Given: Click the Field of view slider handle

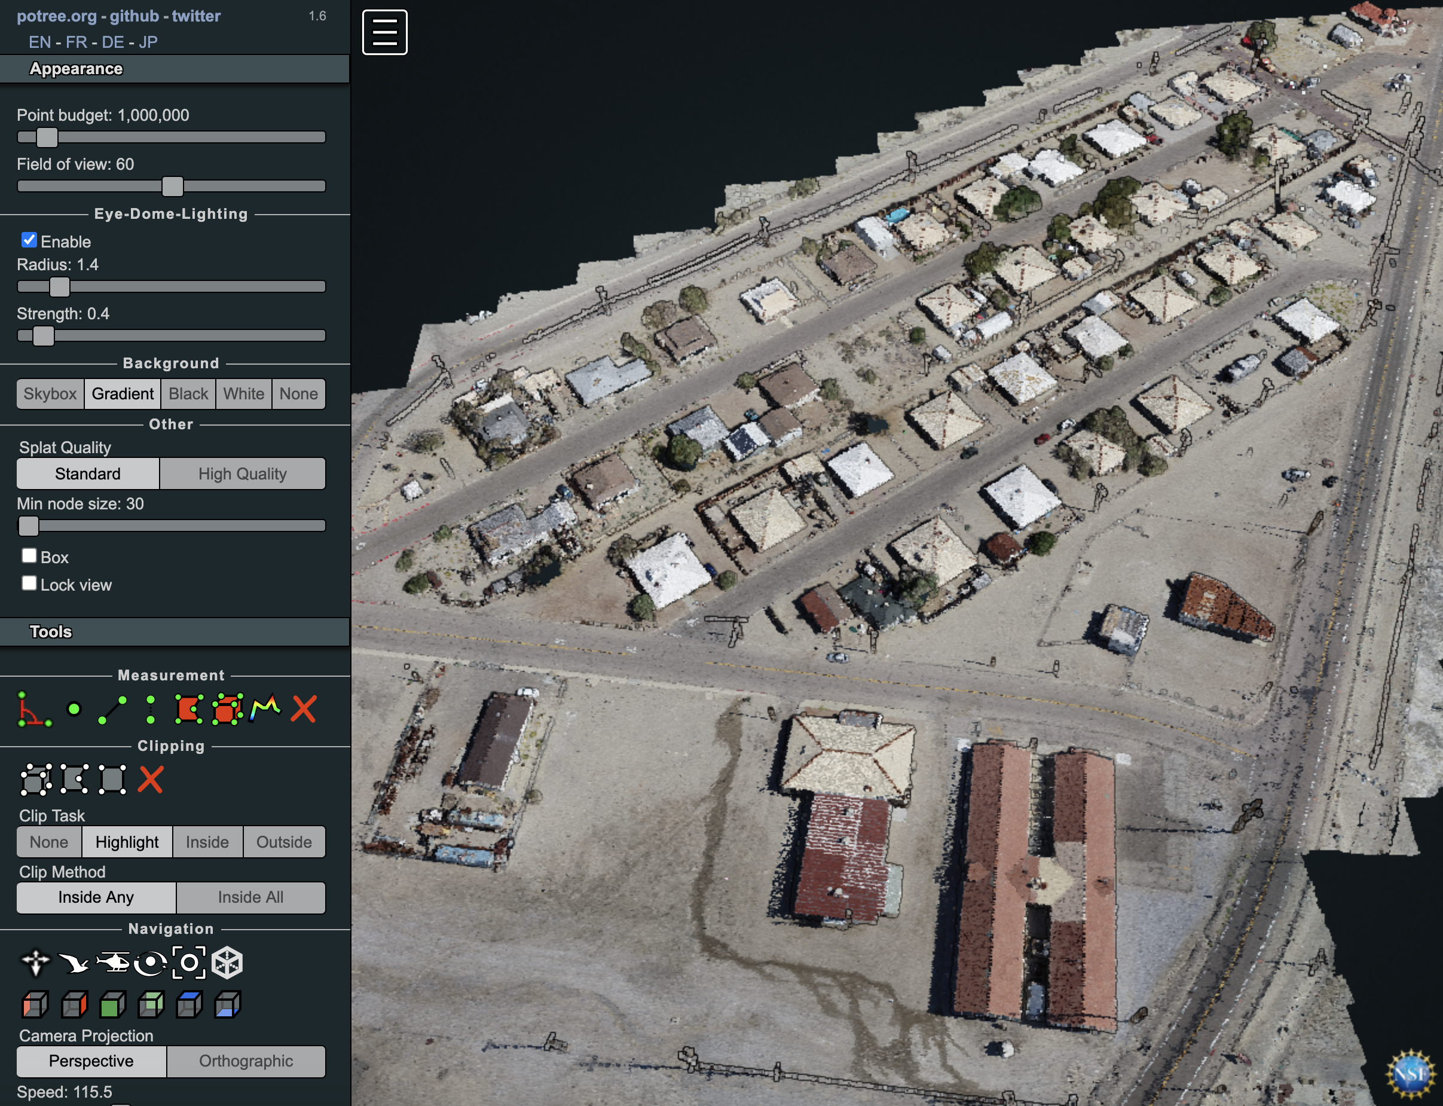Looking at the screenshot, I should 173,187.
